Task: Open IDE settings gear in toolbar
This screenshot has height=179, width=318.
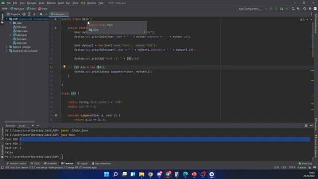Action: click(x=310, y=9)
